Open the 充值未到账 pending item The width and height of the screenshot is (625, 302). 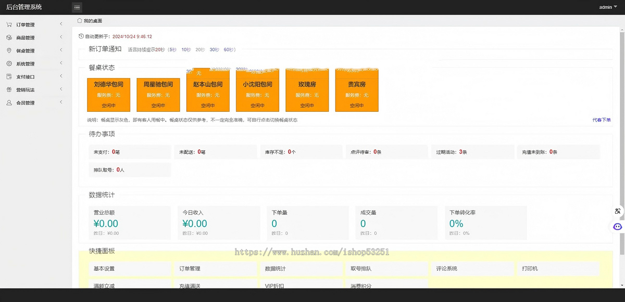[x=559, y=152]
